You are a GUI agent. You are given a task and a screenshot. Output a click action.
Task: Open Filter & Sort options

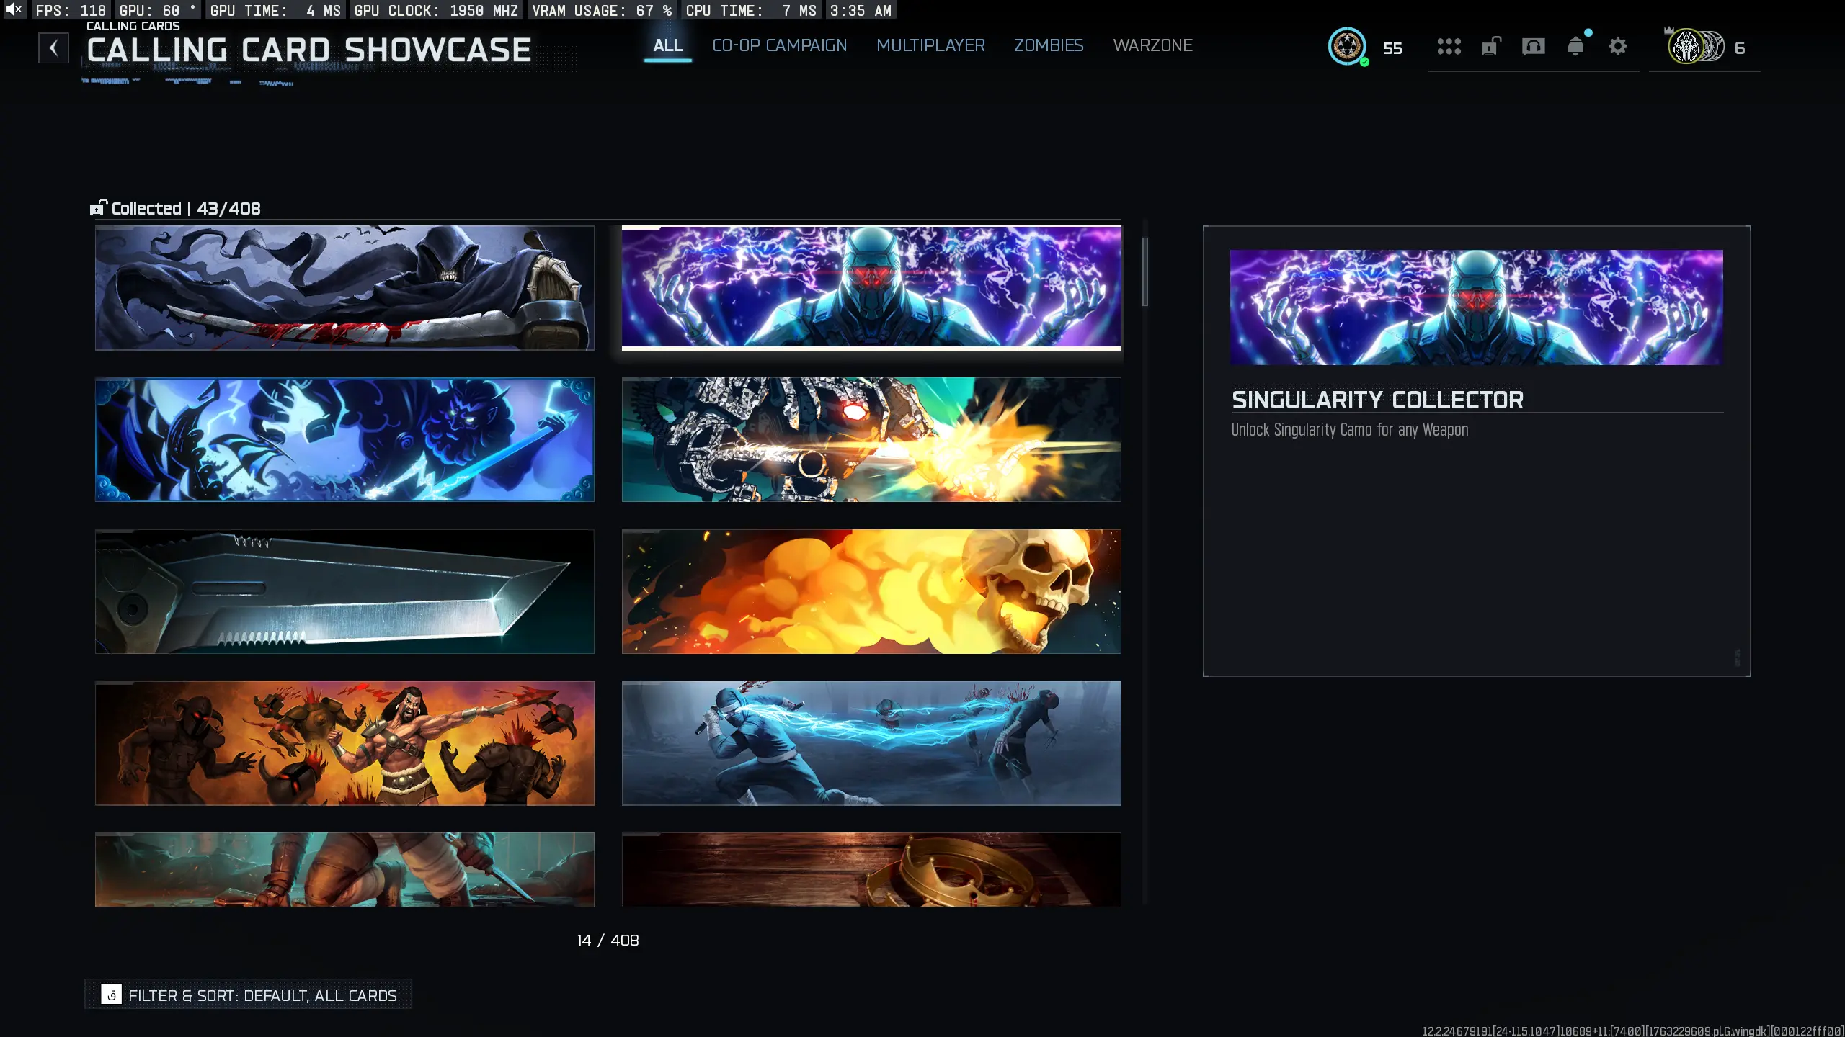click(249, 995)
